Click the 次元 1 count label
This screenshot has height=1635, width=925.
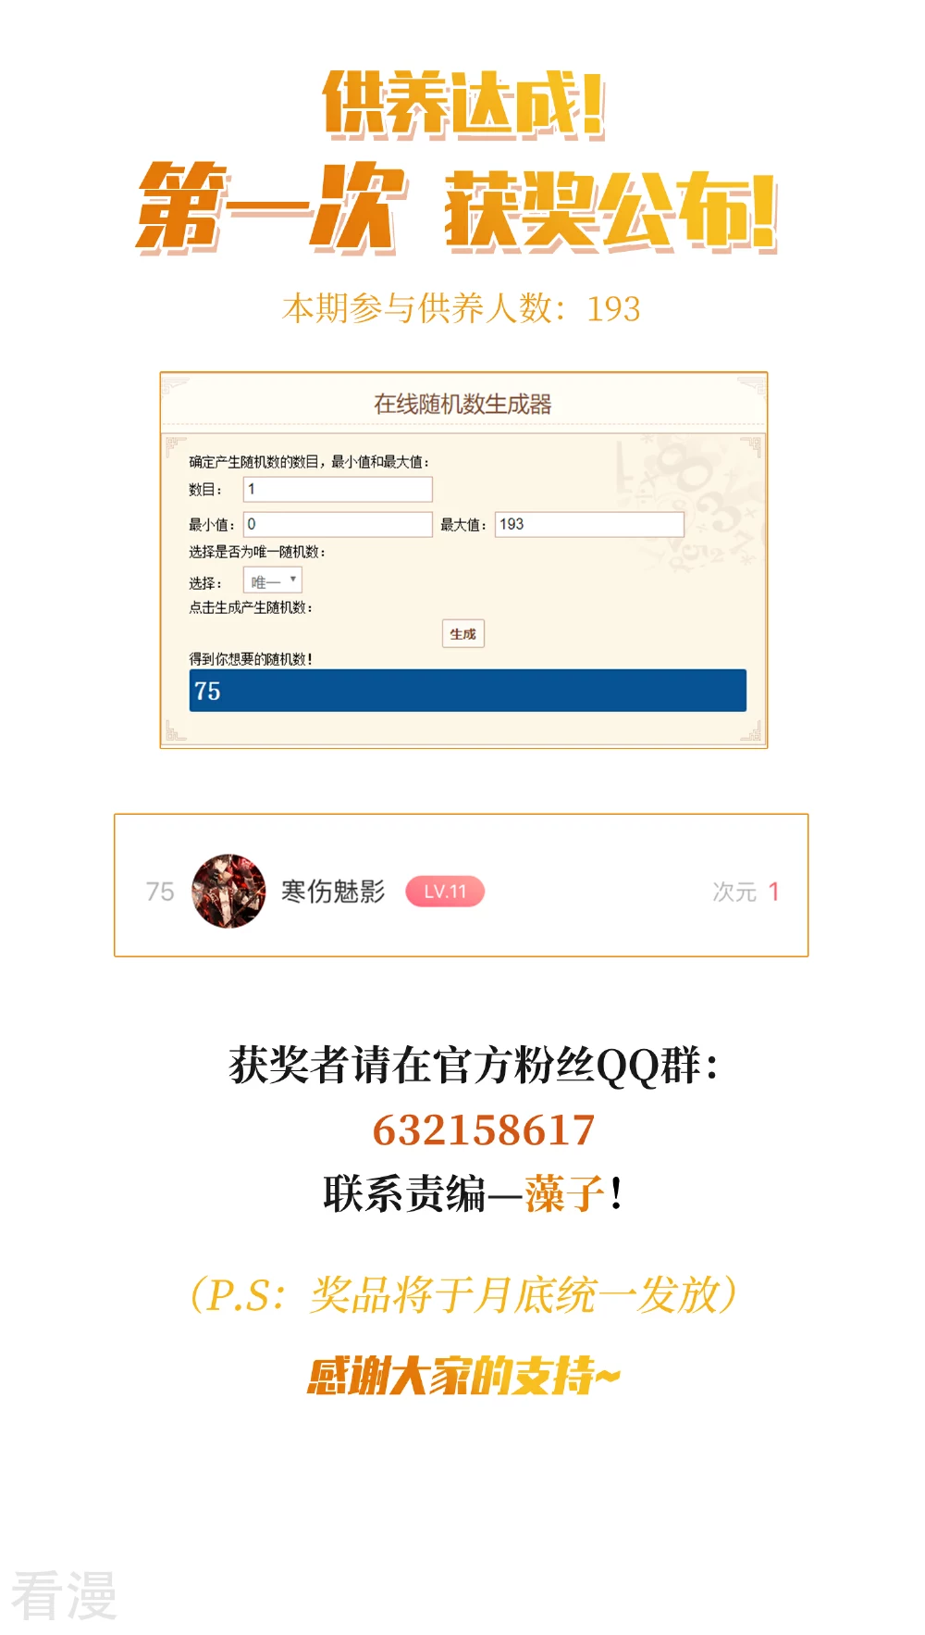(746, 892)
